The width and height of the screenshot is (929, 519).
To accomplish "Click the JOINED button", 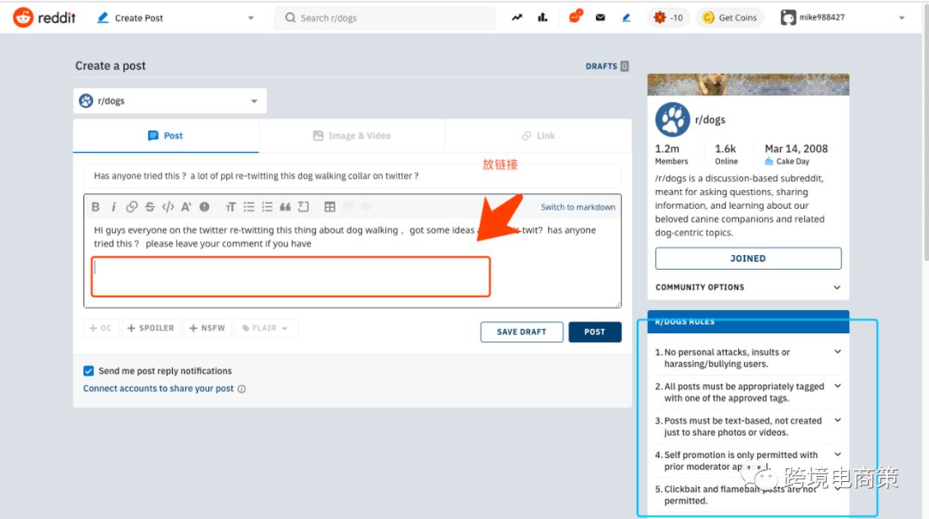I will click(748, 259).
